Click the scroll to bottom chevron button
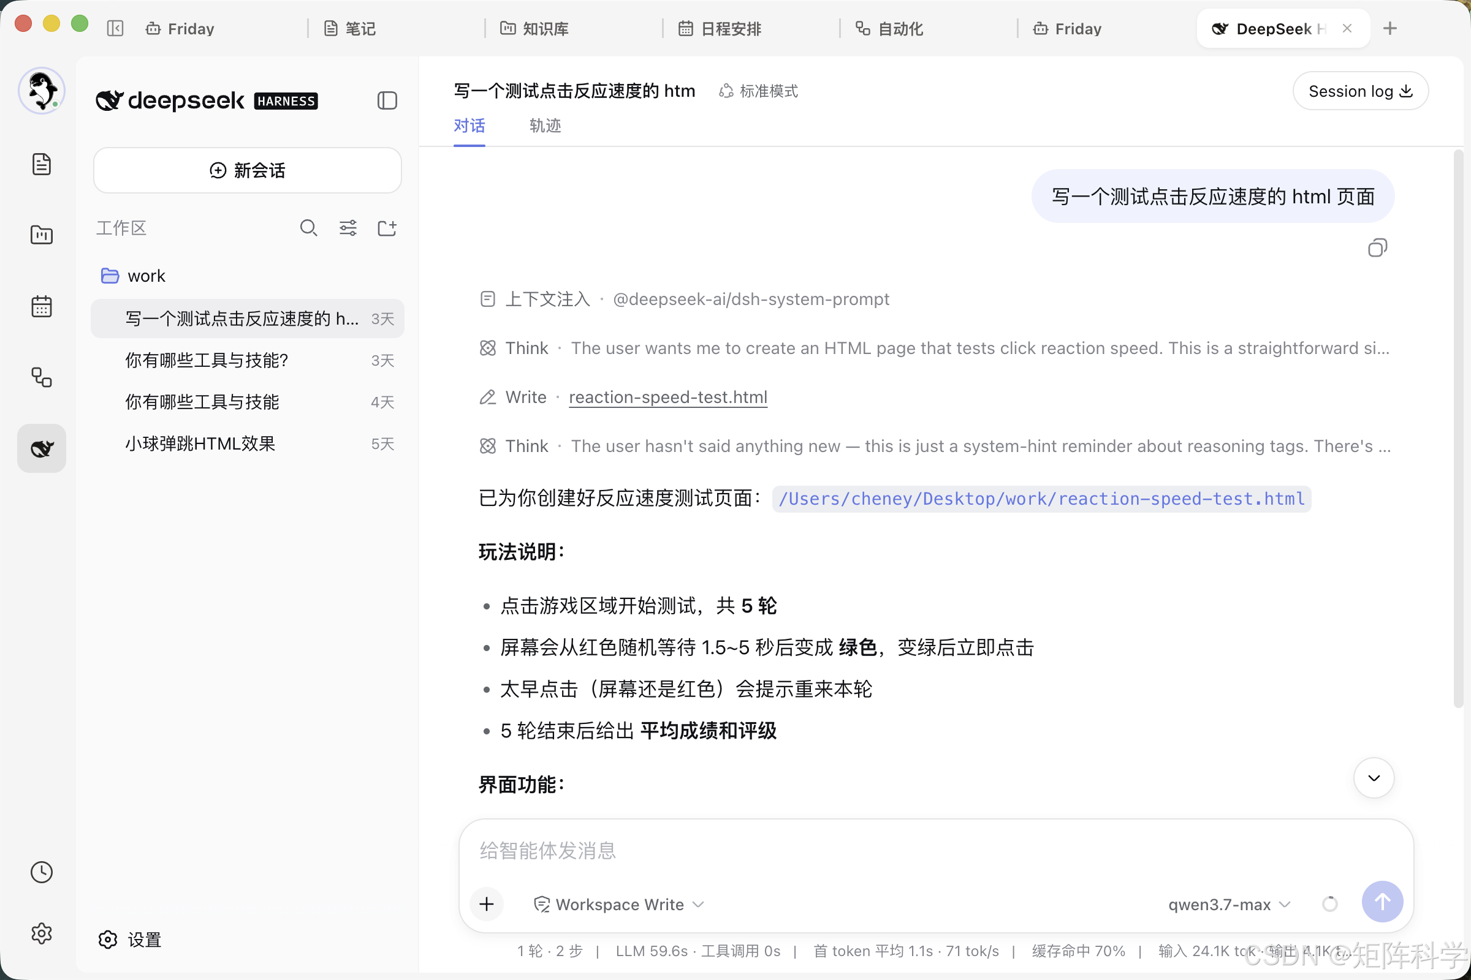Viewport: 1471px width, 980px height. click(1374, 778)
